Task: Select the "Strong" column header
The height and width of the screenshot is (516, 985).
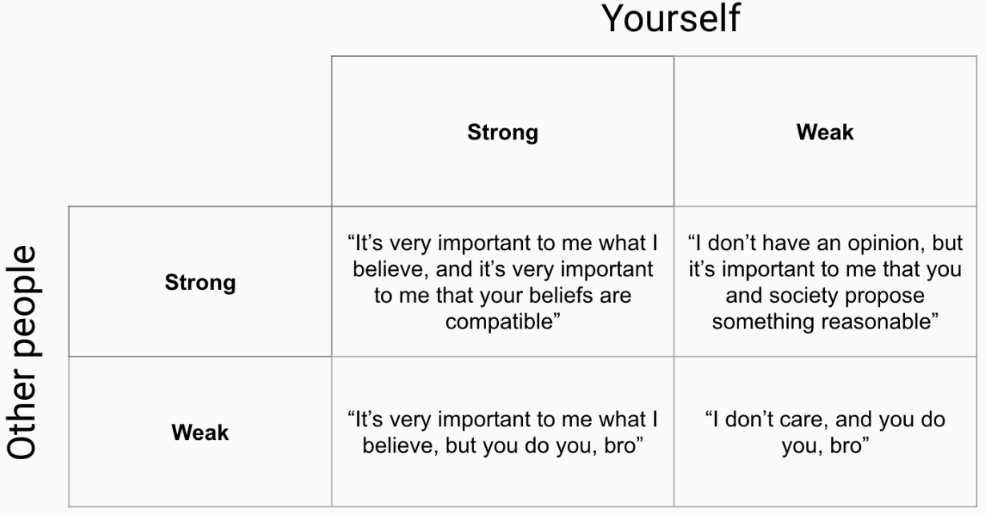Action: pos(502,132)
